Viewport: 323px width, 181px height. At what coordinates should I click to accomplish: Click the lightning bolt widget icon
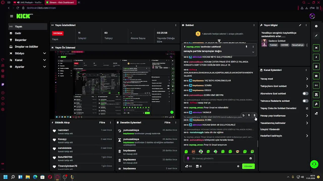316,57
